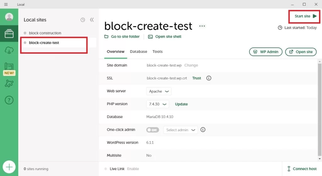Click the Last started: Today text
This screenshot has width=322, height=176.
pyautogui.click(x=300, y=28)
